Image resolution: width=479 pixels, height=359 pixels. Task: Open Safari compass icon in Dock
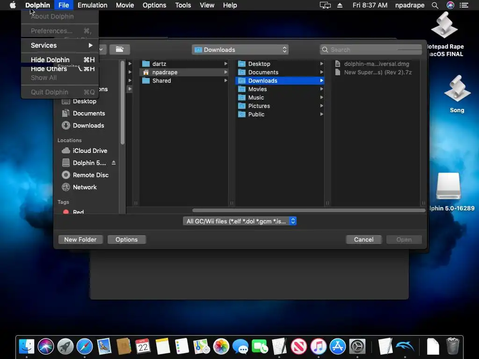tap(85, 346)
